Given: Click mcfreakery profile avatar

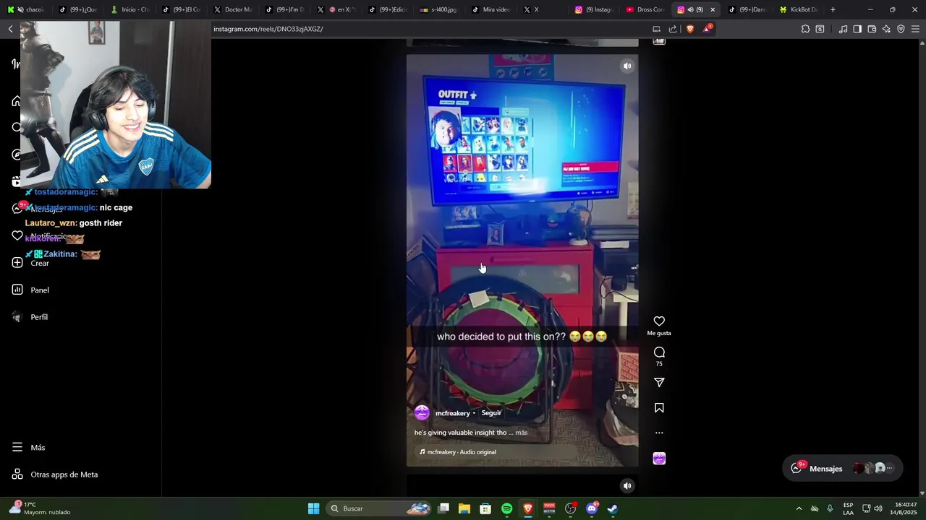Looking at the screenshot, I should 422,413.
